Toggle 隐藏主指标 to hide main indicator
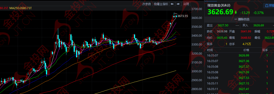The width and height of the screenshot is (274, 94). coord(161,4)
